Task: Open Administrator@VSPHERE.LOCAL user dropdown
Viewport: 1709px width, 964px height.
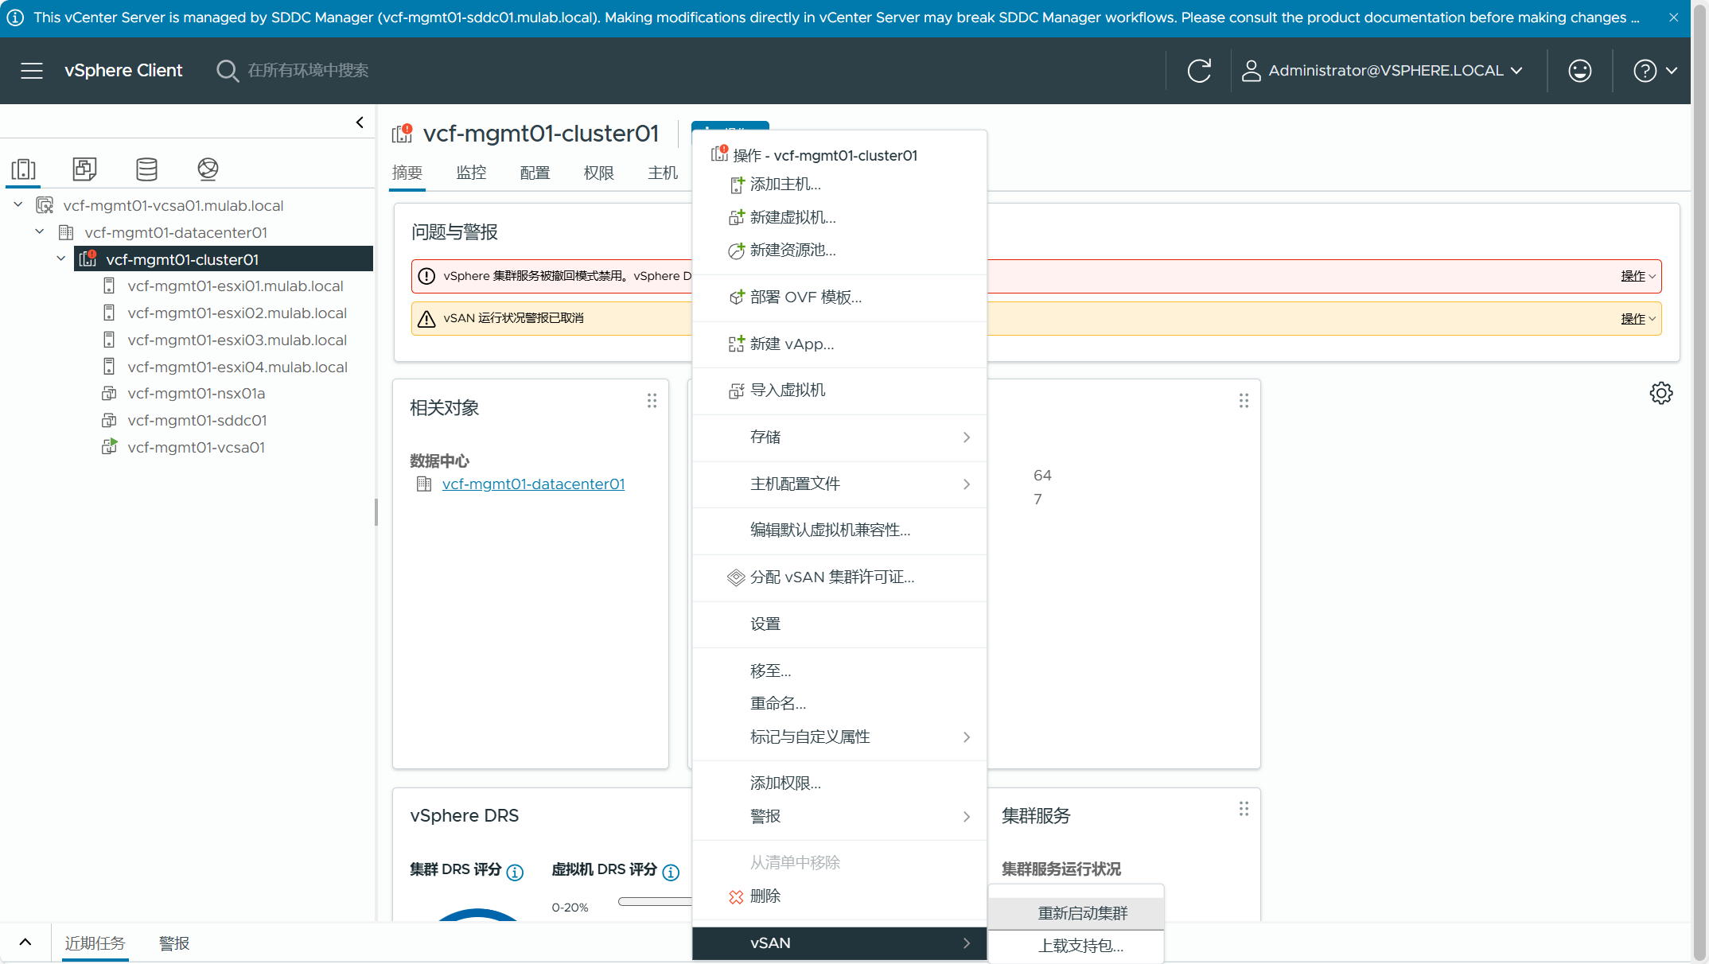Action: [1384, 71]
